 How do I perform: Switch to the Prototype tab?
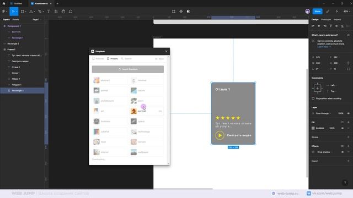click(326, 20)
